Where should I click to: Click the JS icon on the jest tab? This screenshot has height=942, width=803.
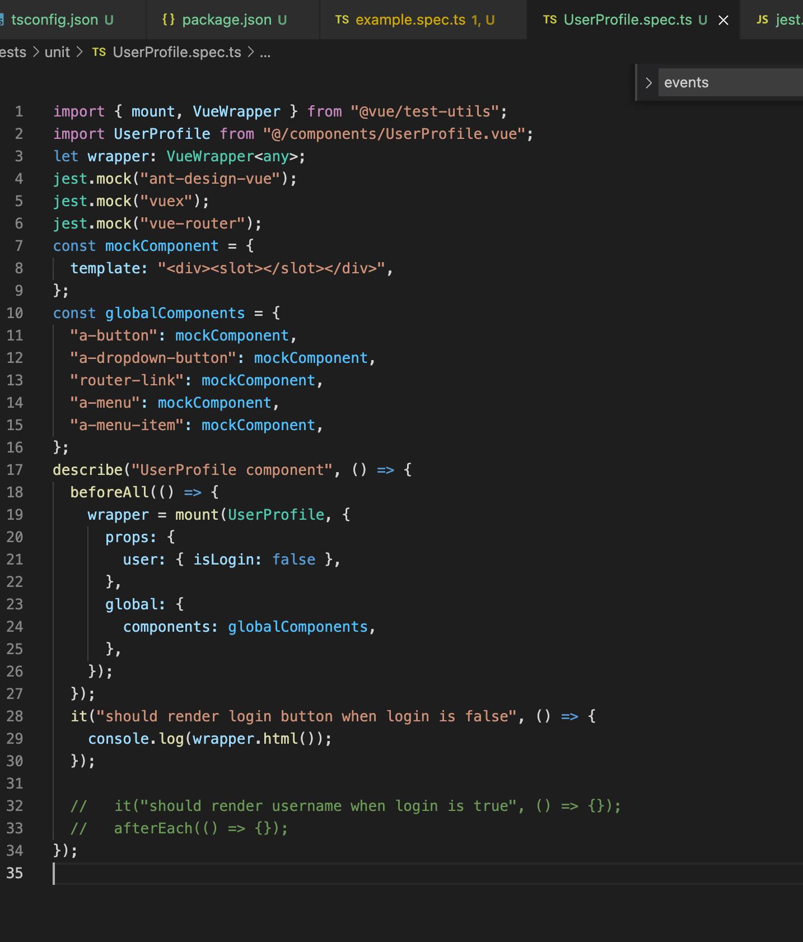(762, 20)
